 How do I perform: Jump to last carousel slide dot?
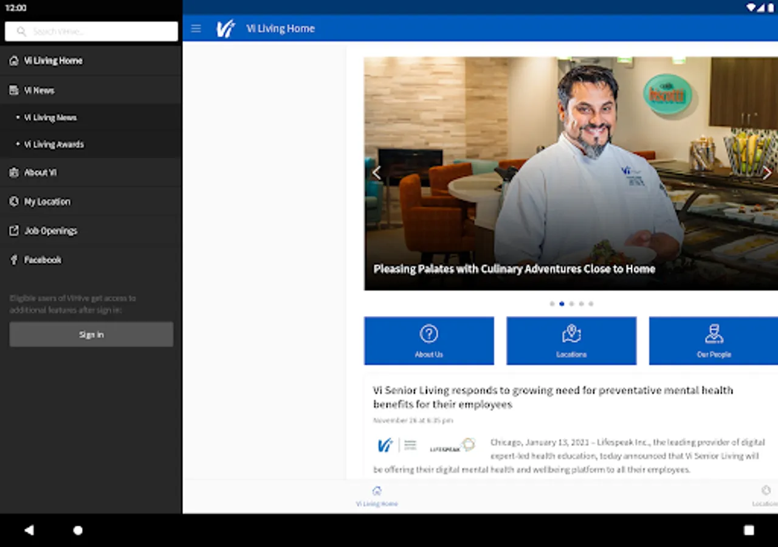591,304
